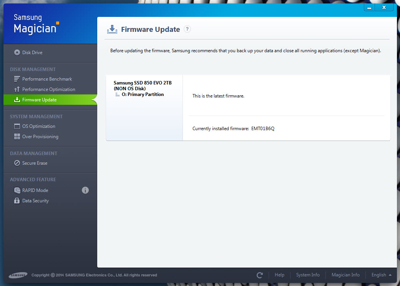This screenshot has height=286, width=400.
Task: Click the 'This is the latest firmware.' message
Action: (218, 96)
